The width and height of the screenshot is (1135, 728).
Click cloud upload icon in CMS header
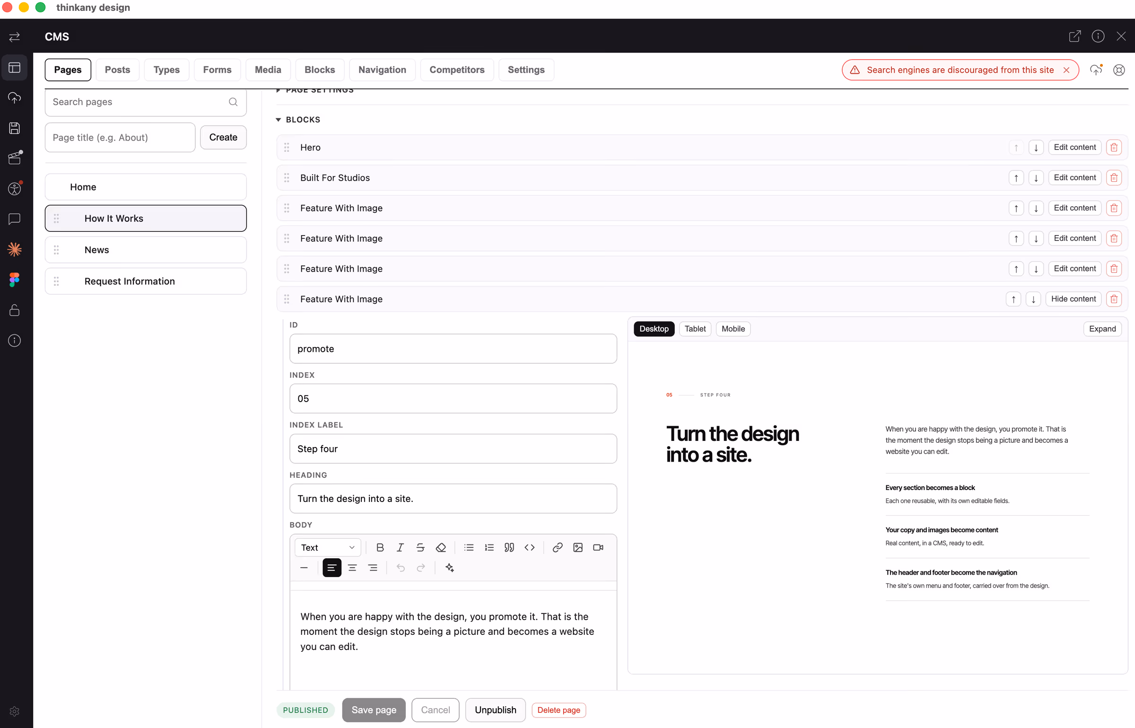coord(1096,70)
